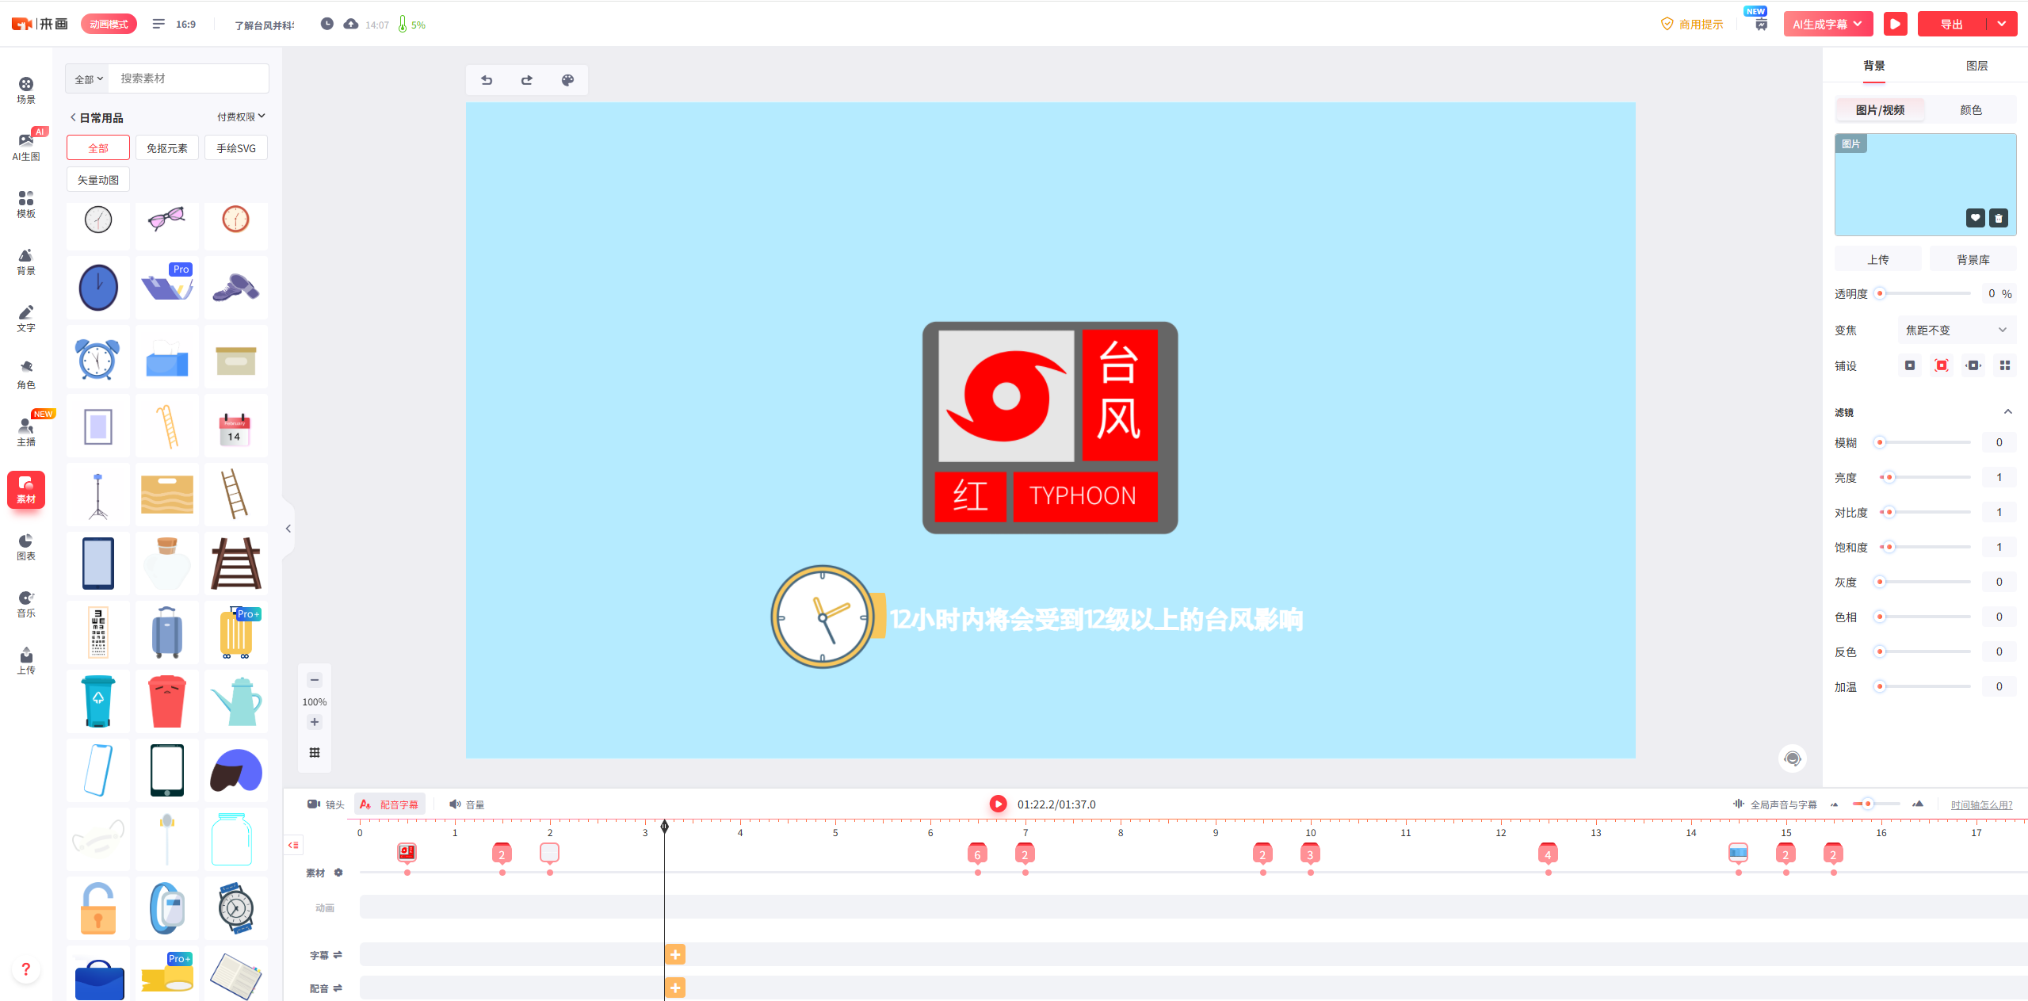The height and width of the screenshot is (1001, 2028).
Task: Switch to the 背景 properties tab
Action: click(x=1874, y=66)
